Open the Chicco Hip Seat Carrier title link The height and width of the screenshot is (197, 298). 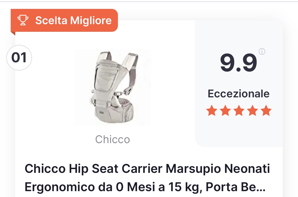click(x=147, y=178)
